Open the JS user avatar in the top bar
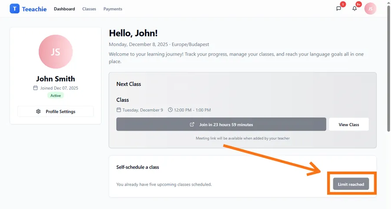The height and width of the screenshot is (209, 391). click(x=370, y=9)
